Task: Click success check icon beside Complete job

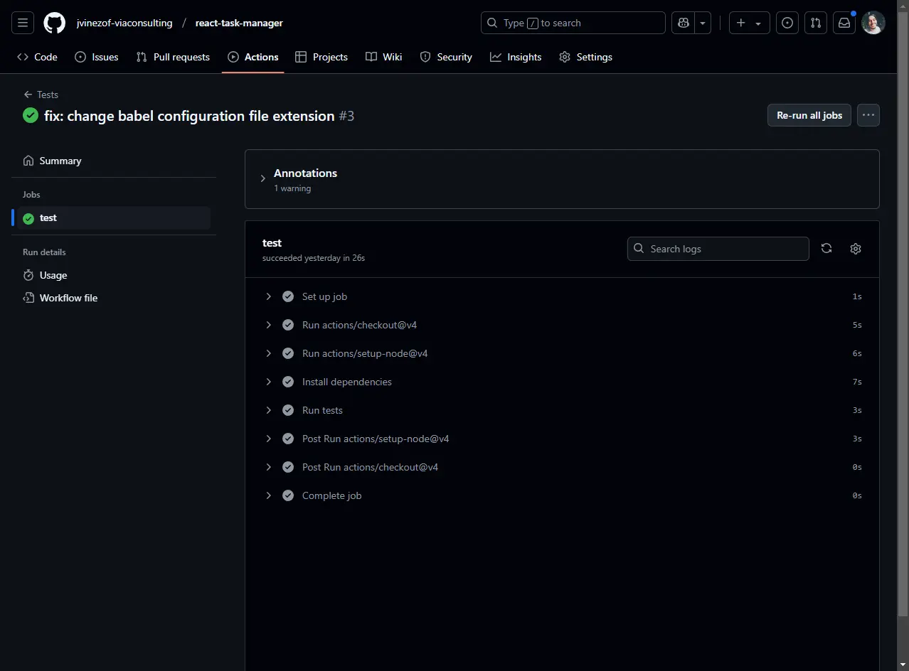Action: point(288,495)
